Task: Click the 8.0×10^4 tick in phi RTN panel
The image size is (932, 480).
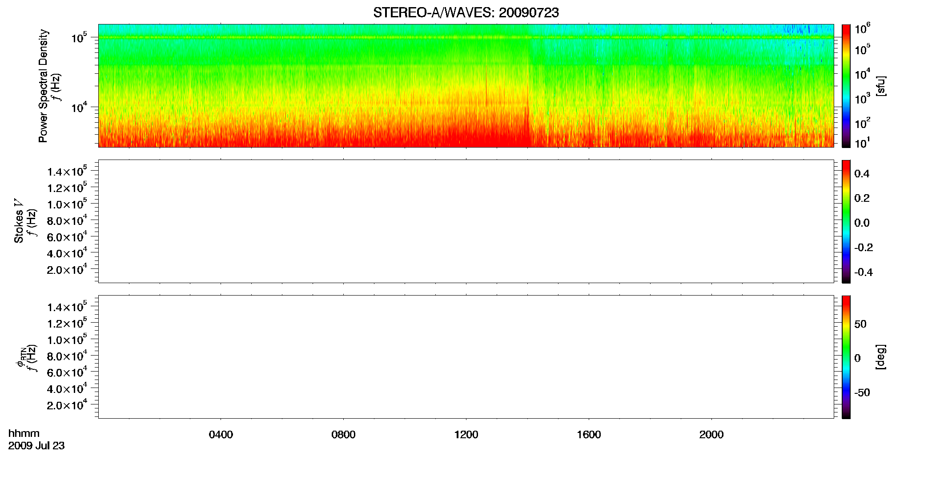Action: click(67, 356)
